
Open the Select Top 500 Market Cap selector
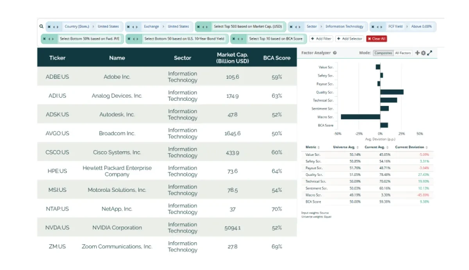[x=248, y=27]
